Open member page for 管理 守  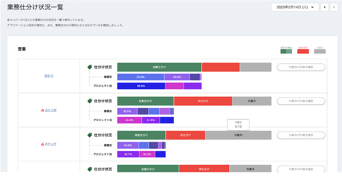[49, 76]
